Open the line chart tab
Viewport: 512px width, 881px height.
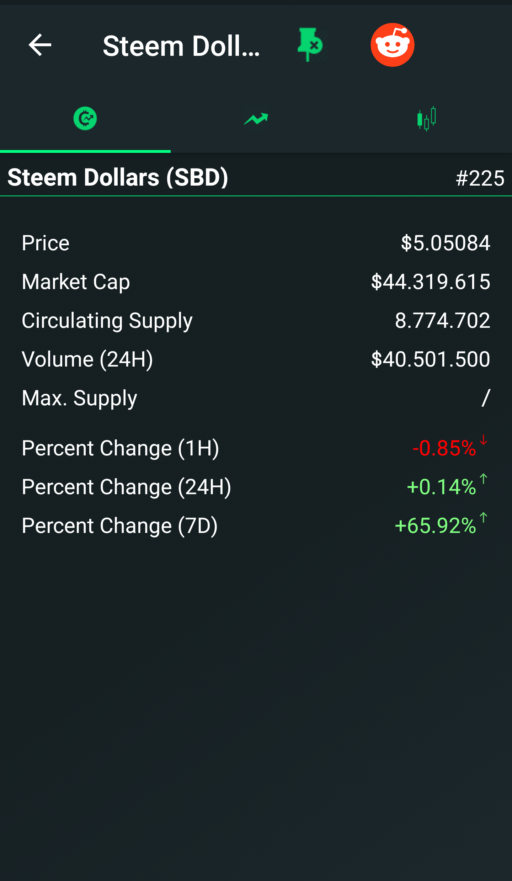point(256,119)
